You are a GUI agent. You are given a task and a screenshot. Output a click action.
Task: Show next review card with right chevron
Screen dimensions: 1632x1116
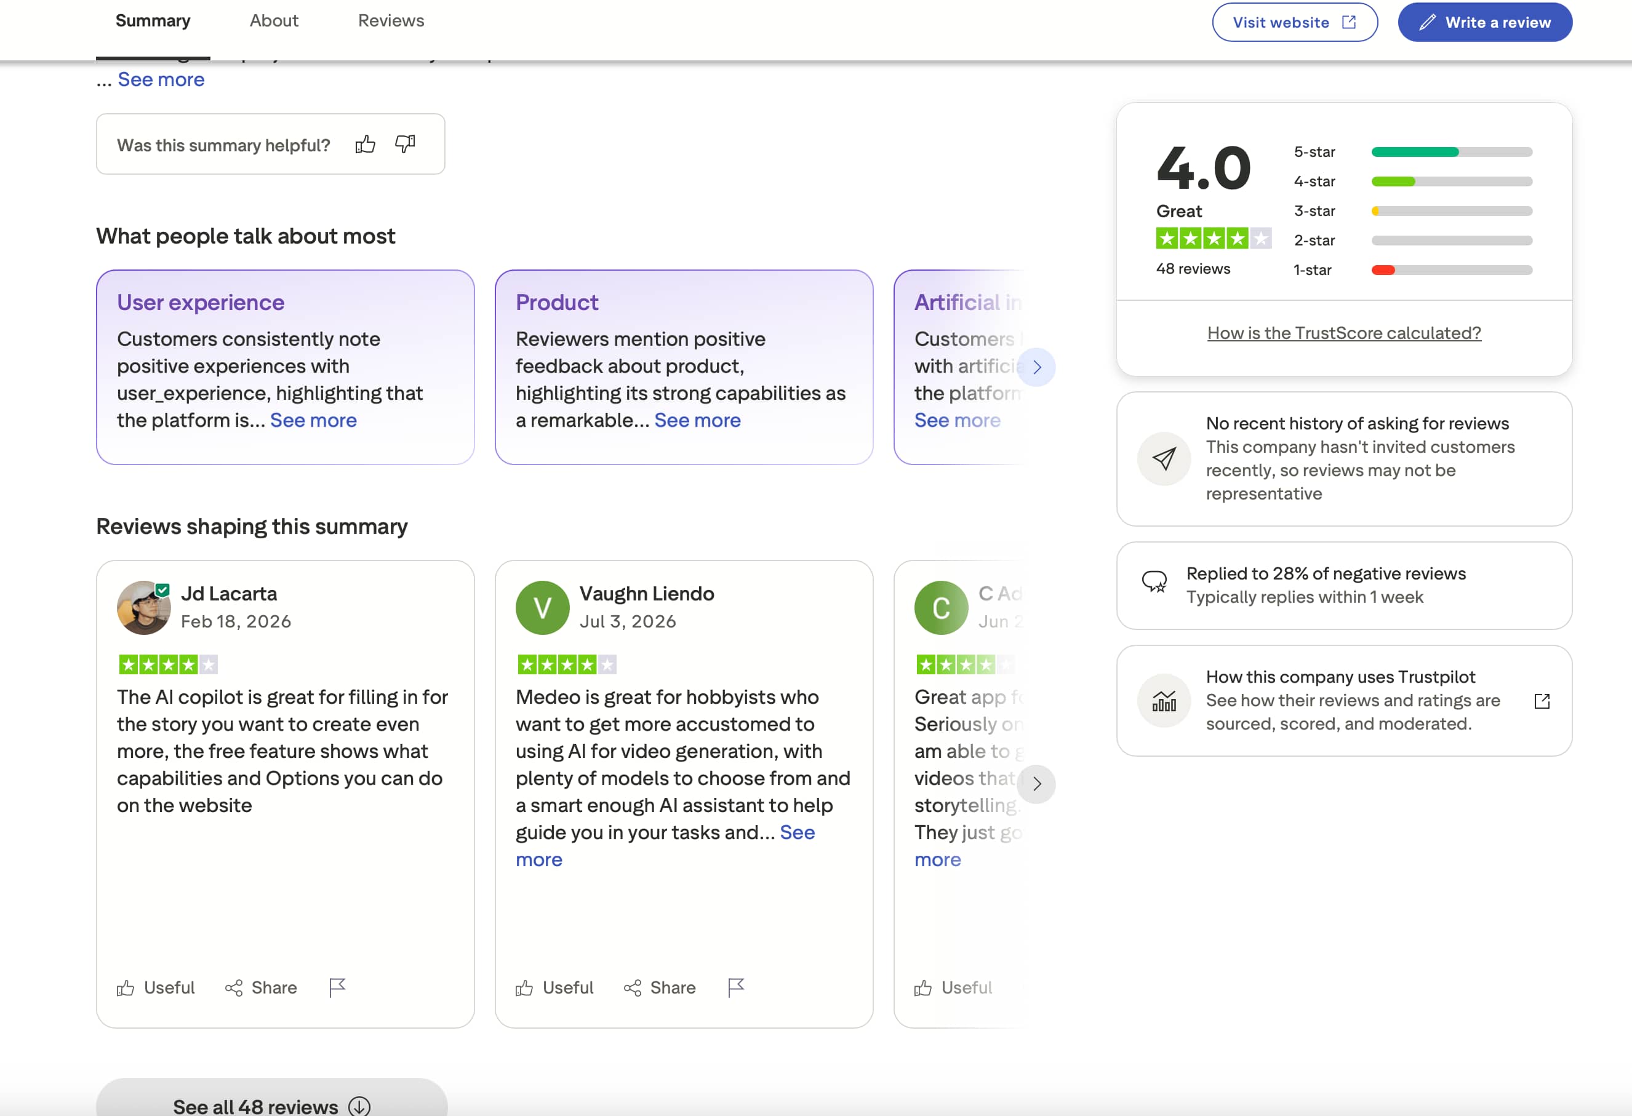tap(1036, 784)
